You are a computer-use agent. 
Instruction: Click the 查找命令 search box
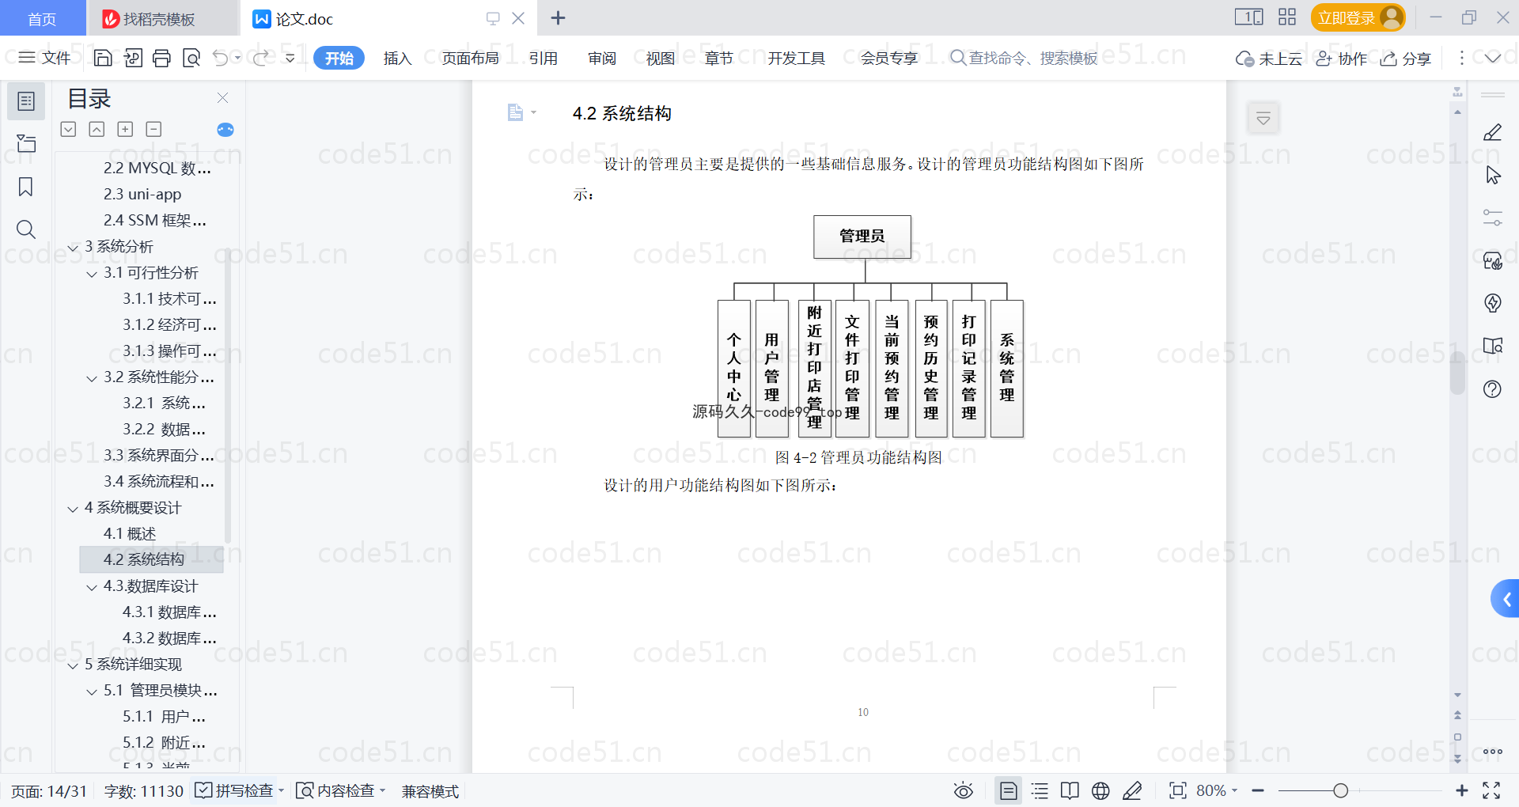pos(1024,58)
